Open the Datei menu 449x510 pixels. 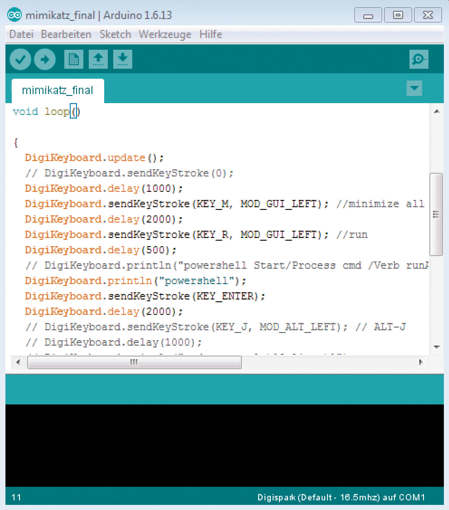click(21, 34)
